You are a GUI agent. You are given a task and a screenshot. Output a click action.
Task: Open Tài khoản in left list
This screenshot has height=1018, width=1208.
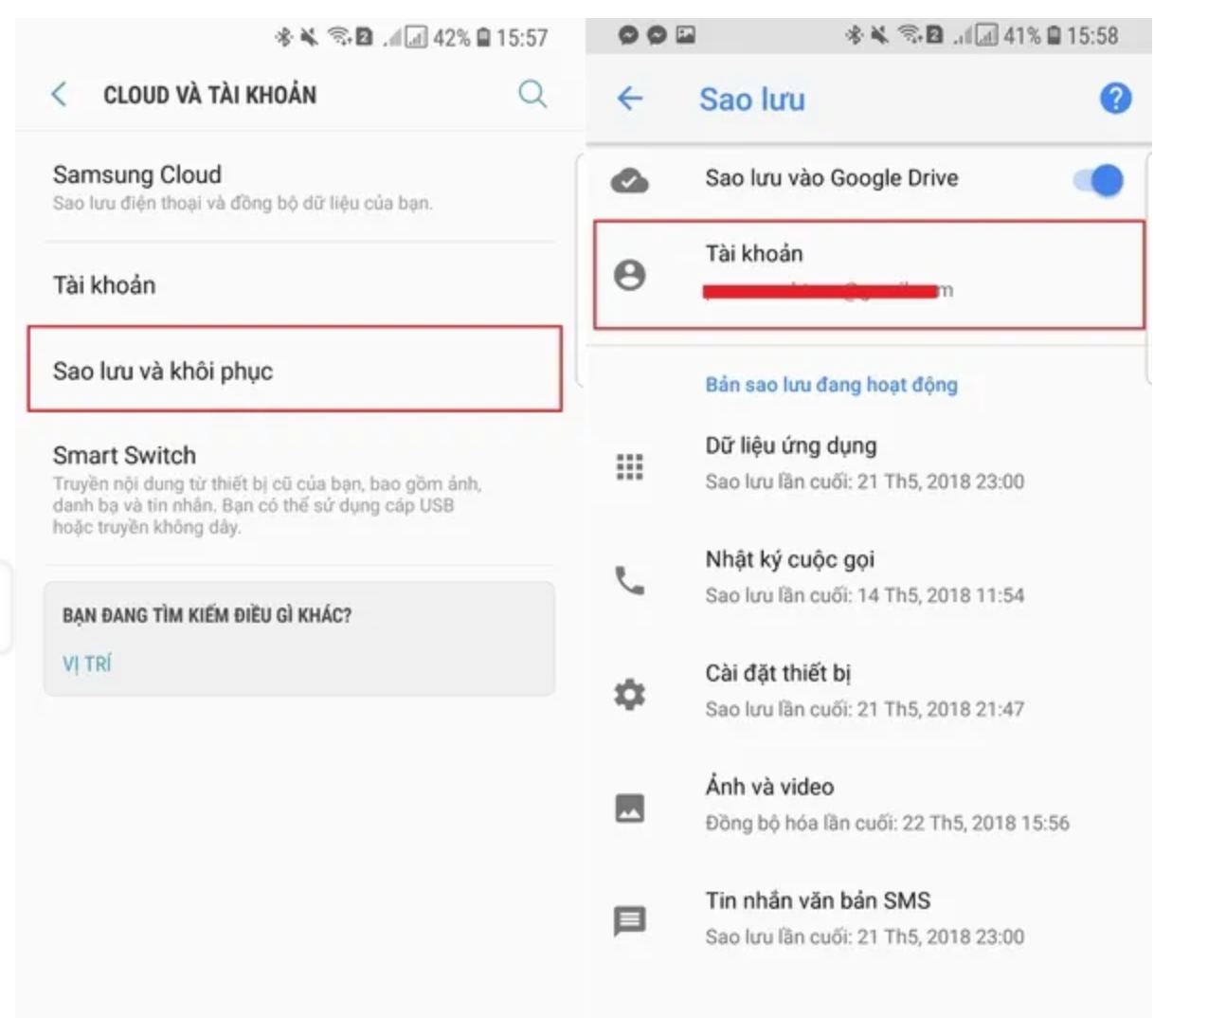point(299,284)
